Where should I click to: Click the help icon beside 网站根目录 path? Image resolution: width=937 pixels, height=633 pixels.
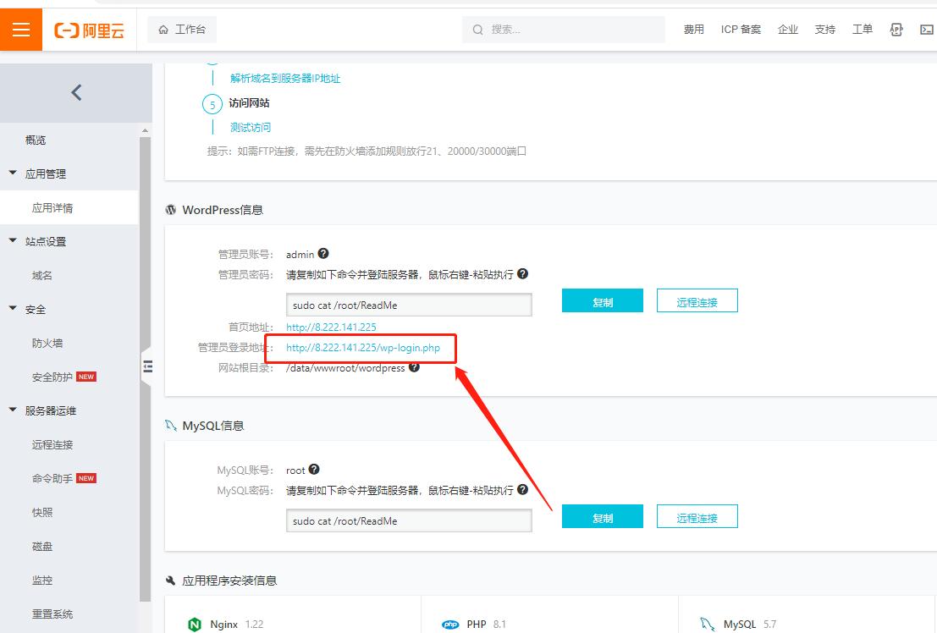(413, 367)
